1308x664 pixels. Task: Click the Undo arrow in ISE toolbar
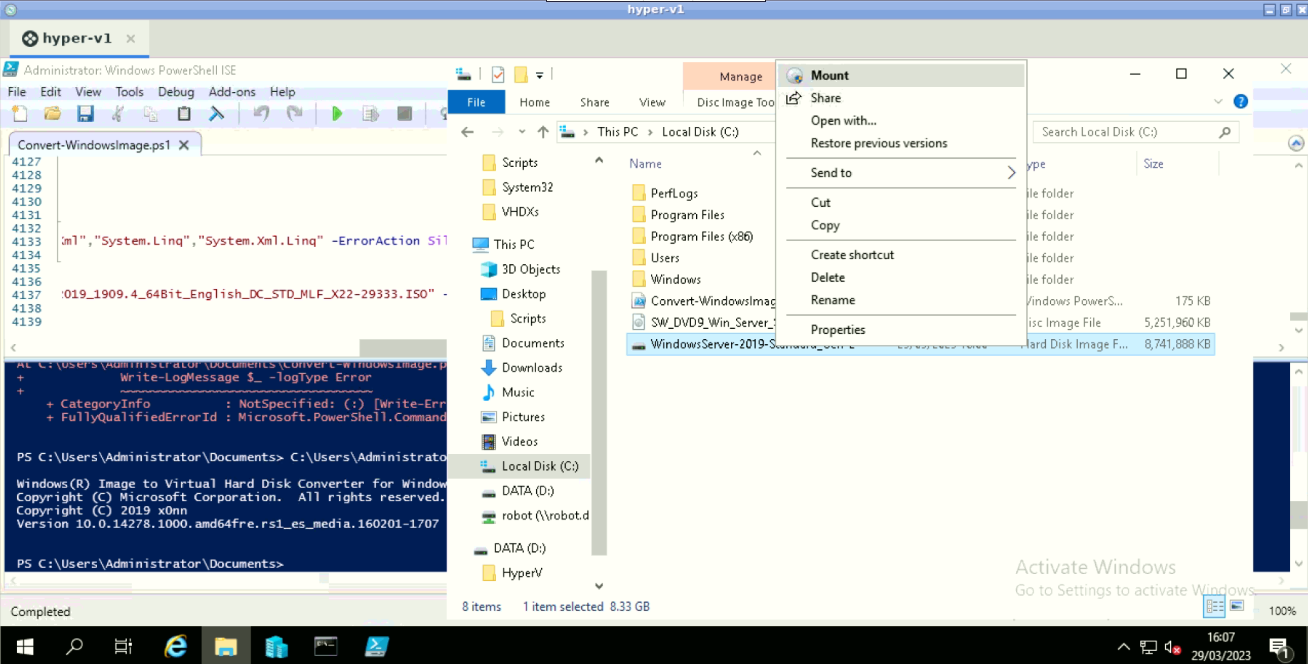click(261, 114)
